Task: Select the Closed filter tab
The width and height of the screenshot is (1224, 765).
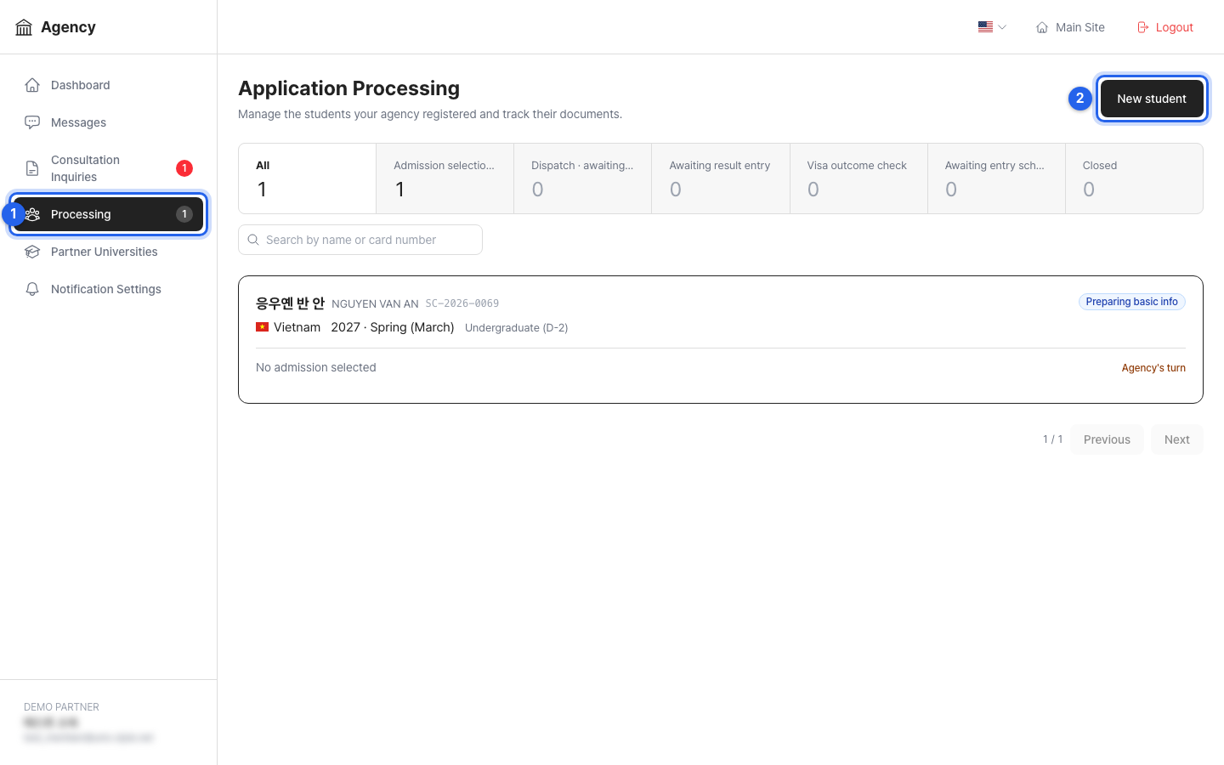Action: (x=1134, y=178)
